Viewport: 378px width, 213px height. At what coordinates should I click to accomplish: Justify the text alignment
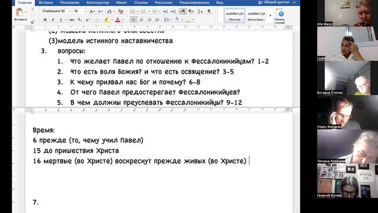point(157,20)
